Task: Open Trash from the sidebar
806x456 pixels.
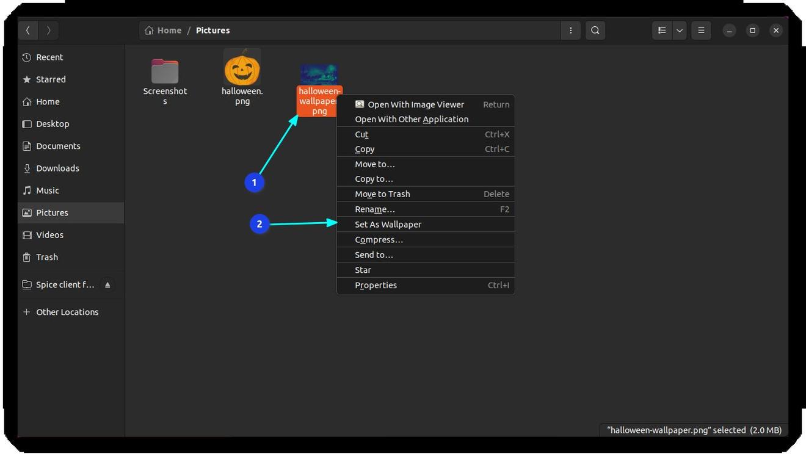Action: click(47, 257)
